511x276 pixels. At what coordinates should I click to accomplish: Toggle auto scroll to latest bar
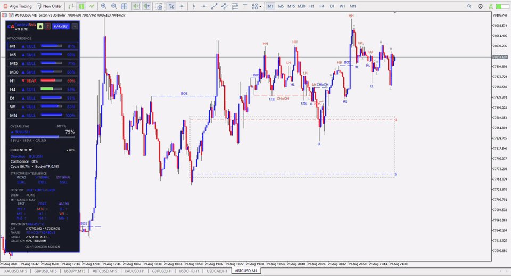(x=136, y=6)
